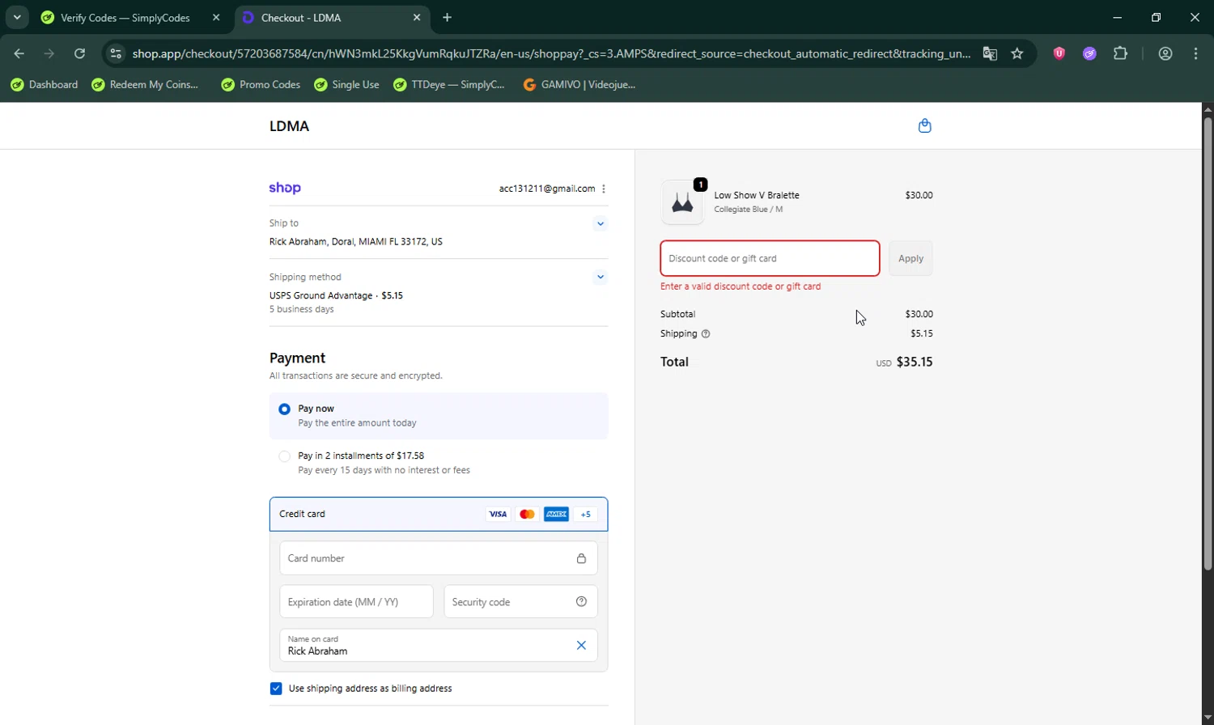
Task: Select the Credit card payment header
Action: pyautogui.click(x=439, y=514)
